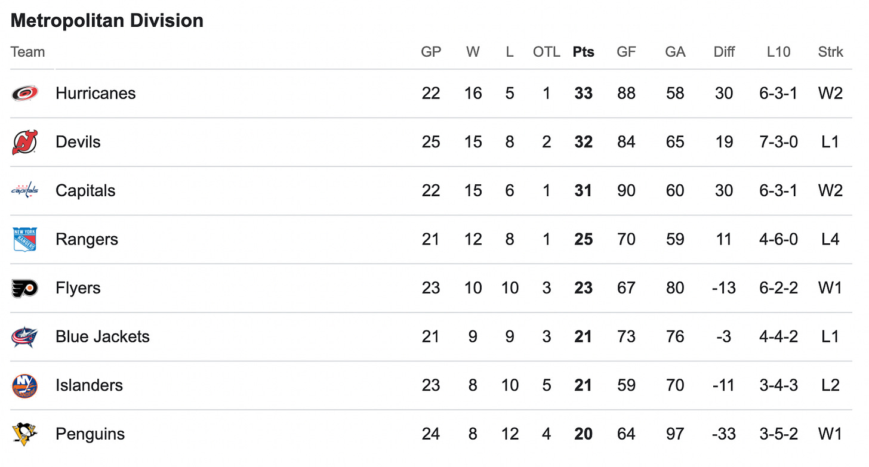Select the Metropolitan Division heading
Screen dimensions: 869x467
pos(107,21)
